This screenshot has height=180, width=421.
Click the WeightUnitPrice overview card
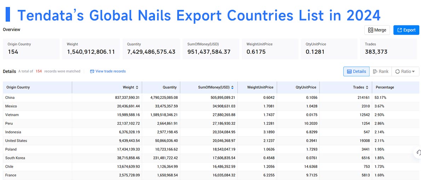pos(271,48)
